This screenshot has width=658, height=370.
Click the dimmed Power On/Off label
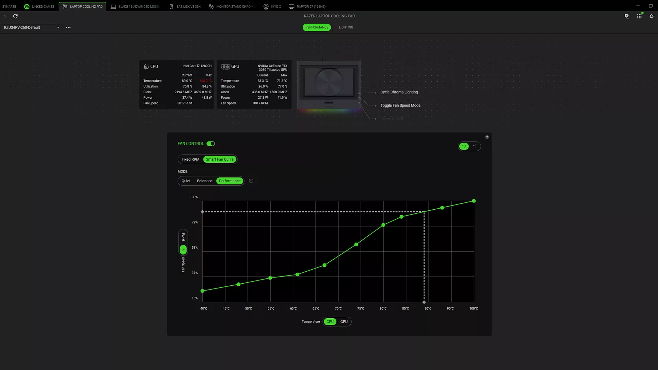coord(392,119)
